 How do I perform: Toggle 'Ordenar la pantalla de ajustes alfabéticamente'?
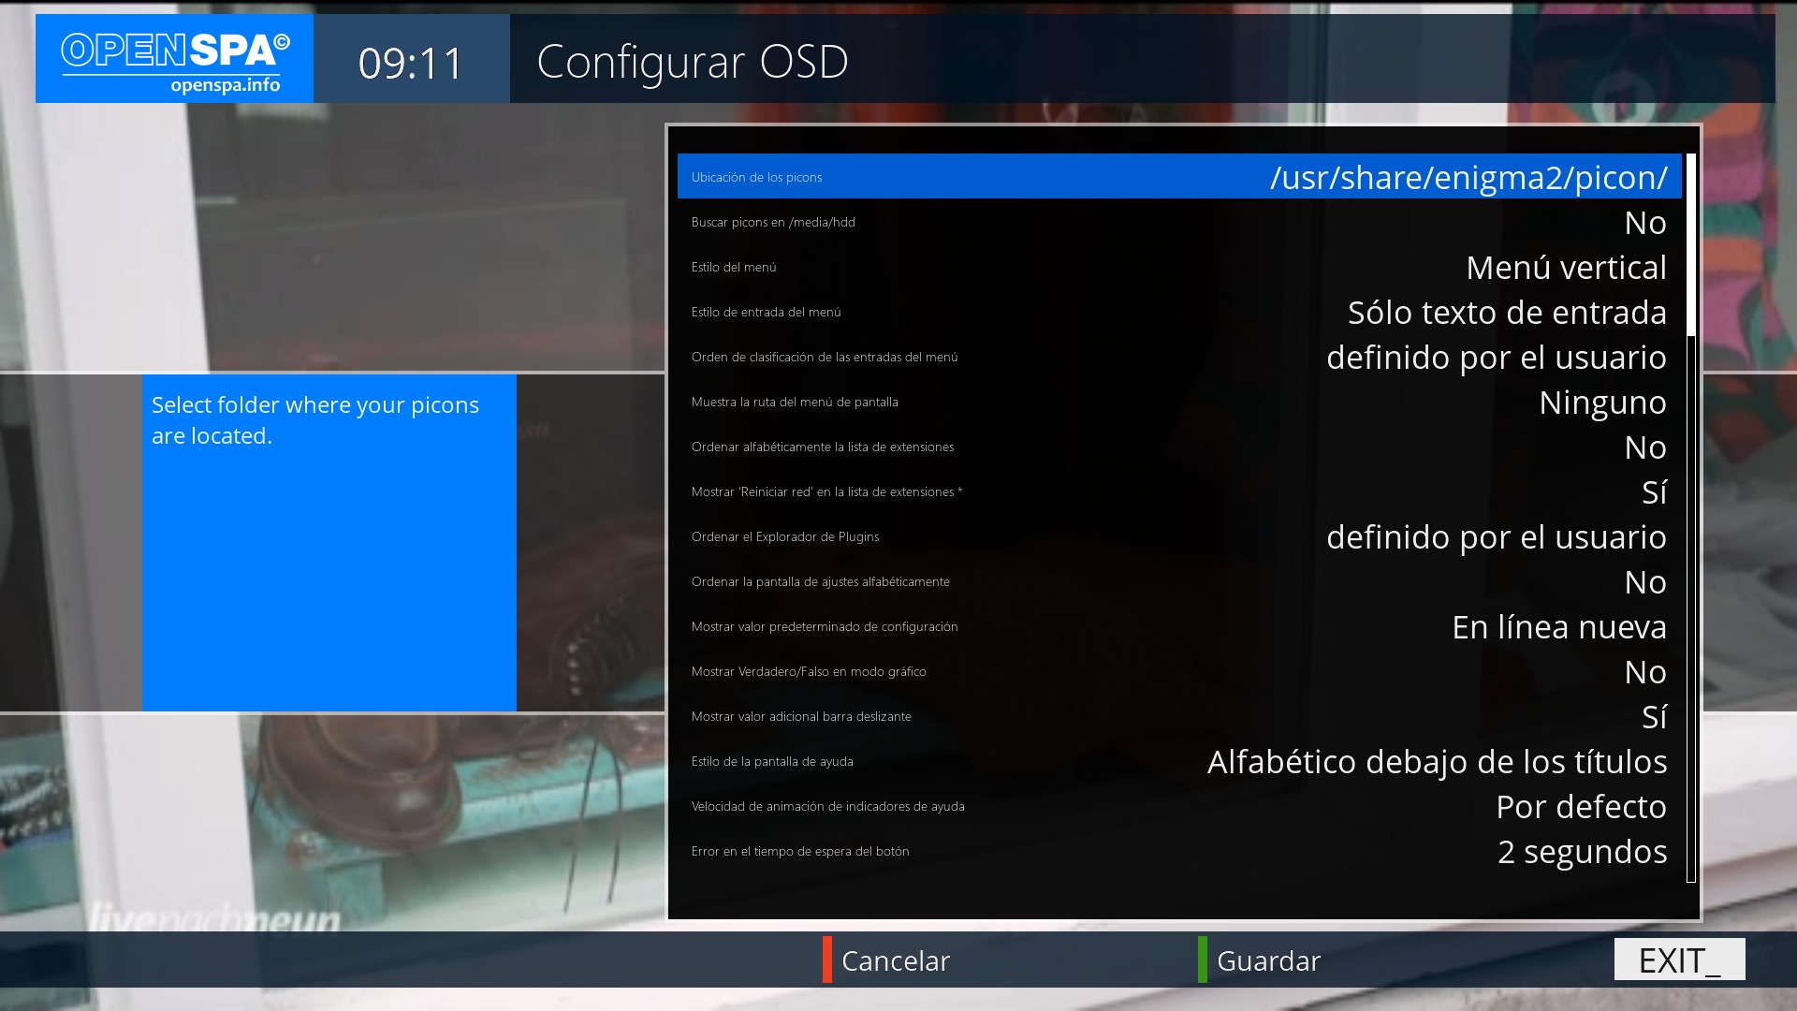[1645, 582]
